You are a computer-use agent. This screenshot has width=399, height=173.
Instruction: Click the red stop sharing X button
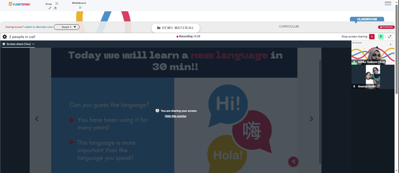pos(372,37)
